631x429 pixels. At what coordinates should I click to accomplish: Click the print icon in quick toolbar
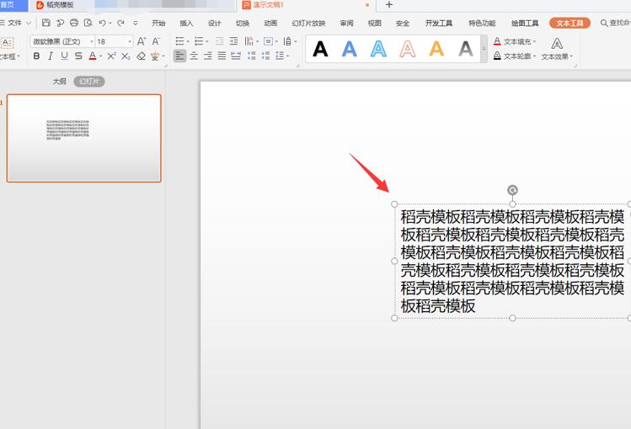coord(74,23)
